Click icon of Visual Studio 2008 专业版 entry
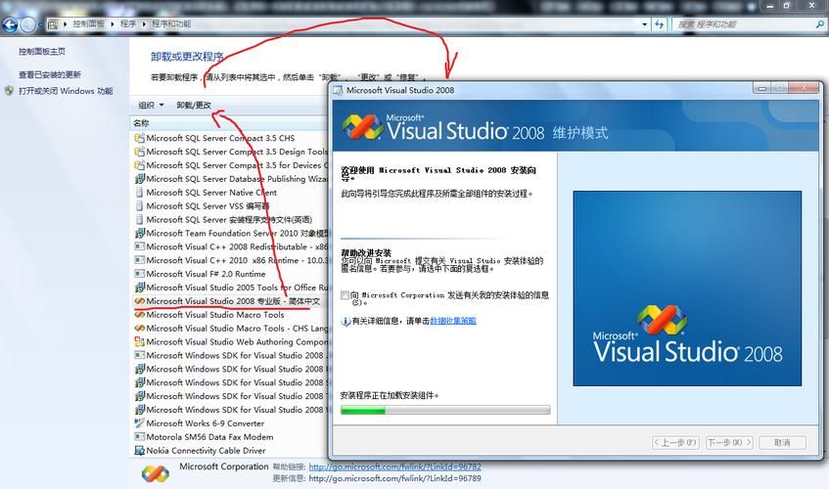This screenshot has height=489, width=829. tap(140, 301)
